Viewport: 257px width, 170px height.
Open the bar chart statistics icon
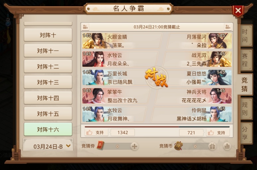227,146
